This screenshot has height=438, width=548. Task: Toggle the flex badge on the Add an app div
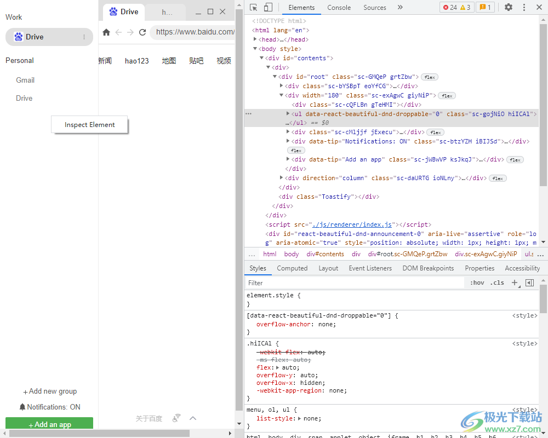[x=515, y=160]
